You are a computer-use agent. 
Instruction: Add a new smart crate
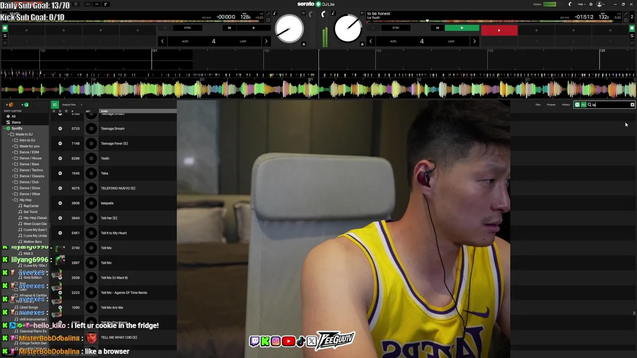(x=25, y=105)
